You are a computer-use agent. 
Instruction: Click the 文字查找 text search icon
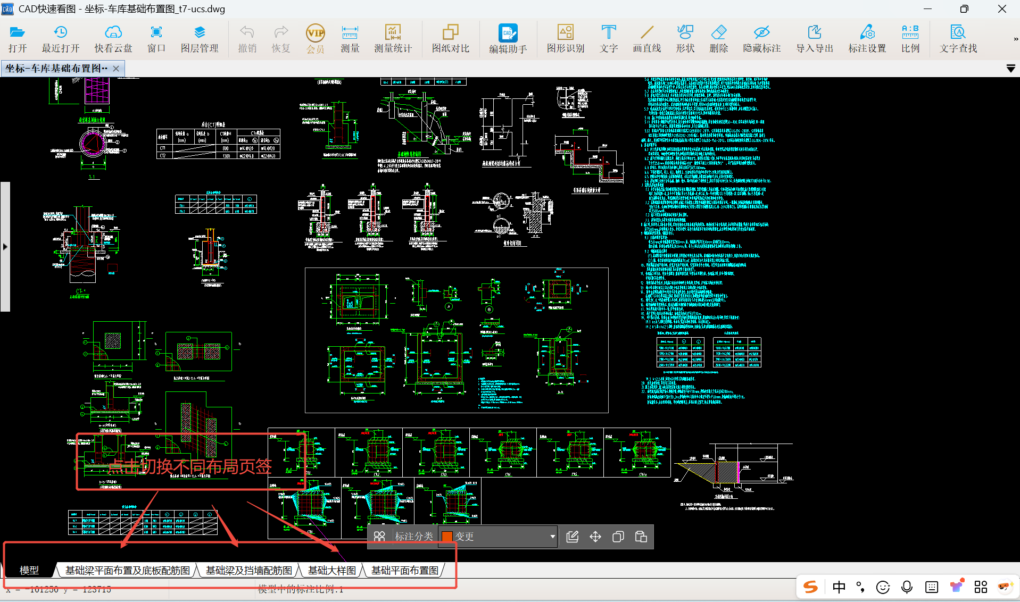pos(958,39)
